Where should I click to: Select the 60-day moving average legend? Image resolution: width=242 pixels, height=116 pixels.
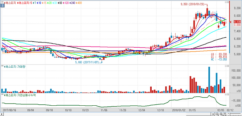(x=60, y=3)
